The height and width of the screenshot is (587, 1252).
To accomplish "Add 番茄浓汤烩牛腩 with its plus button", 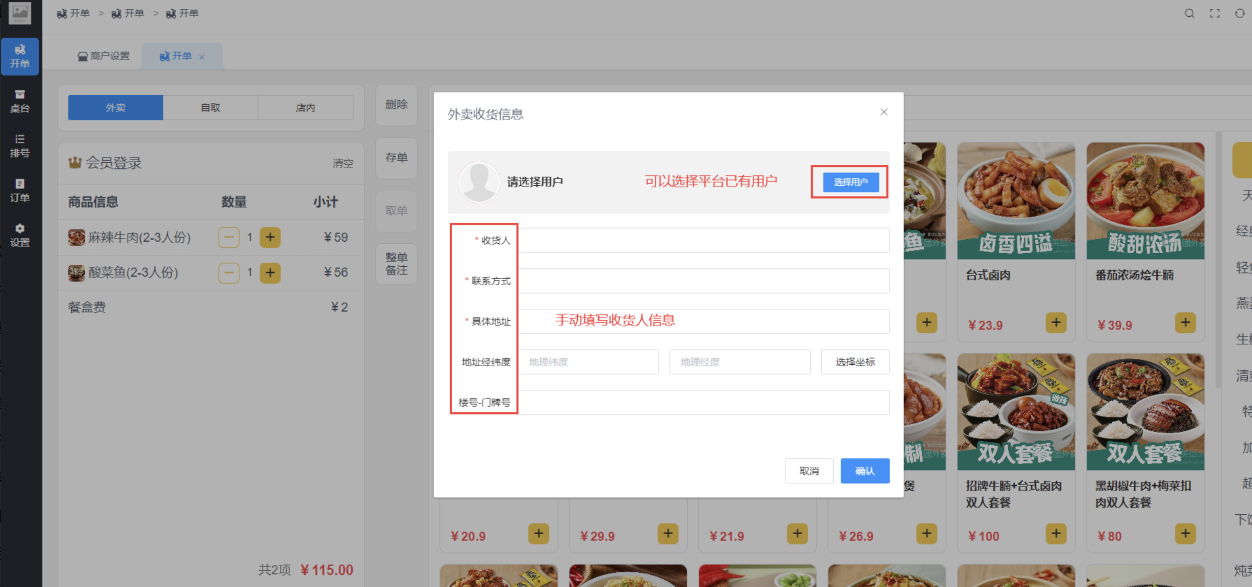I will pos(1185,323).
